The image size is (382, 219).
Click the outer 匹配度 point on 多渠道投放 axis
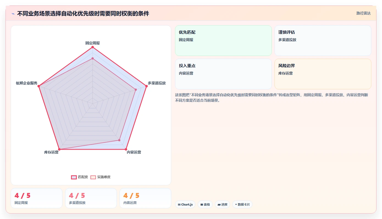coord(146,86)
